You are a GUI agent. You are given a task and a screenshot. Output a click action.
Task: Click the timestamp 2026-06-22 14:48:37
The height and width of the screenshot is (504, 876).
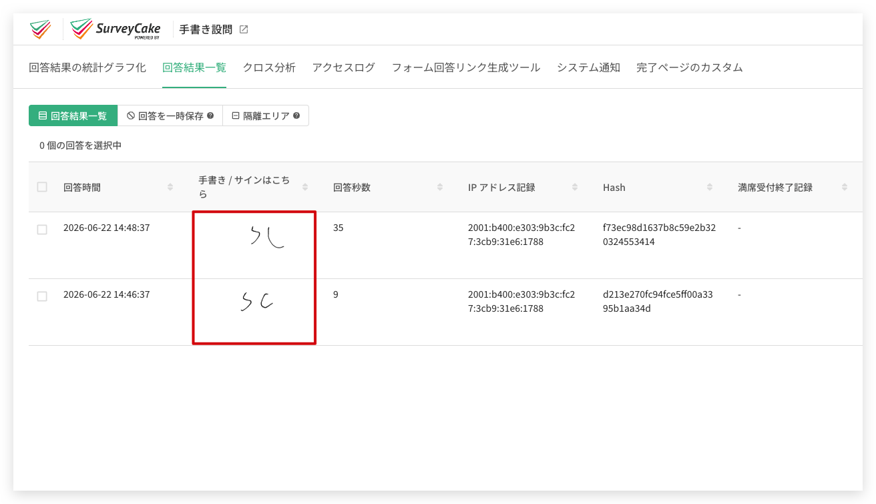coord(107,228)
